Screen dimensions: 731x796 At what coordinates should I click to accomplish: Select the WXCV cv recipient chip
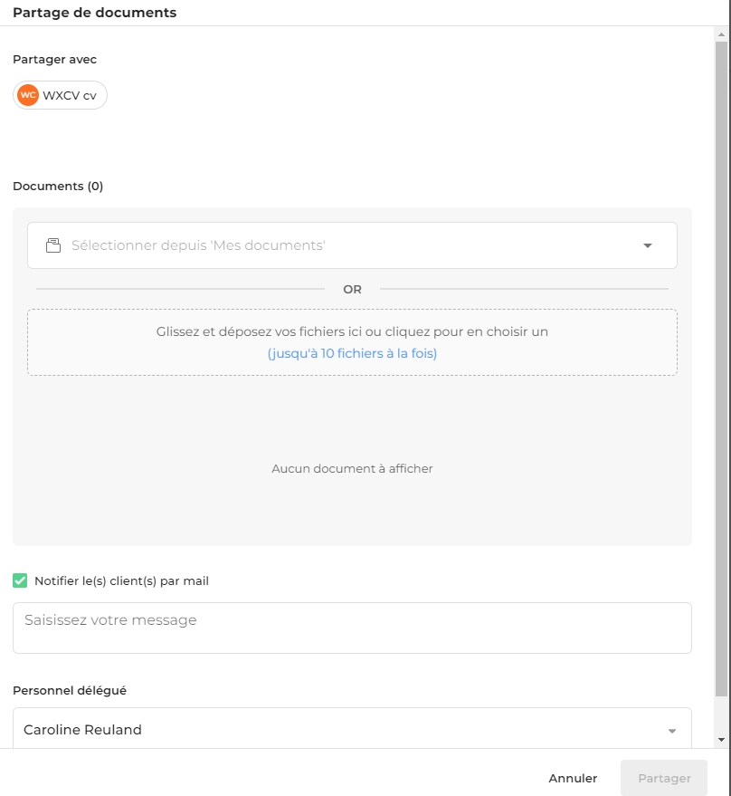pos(60,95)
